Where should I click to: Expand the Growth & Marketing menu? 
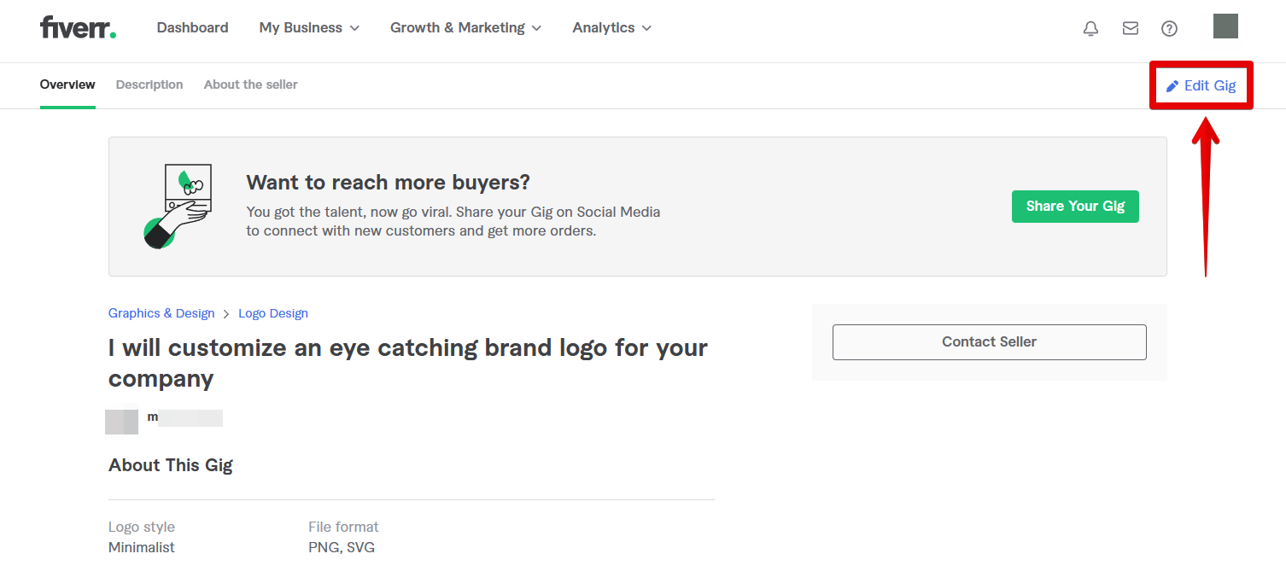[x=465, y=28]
